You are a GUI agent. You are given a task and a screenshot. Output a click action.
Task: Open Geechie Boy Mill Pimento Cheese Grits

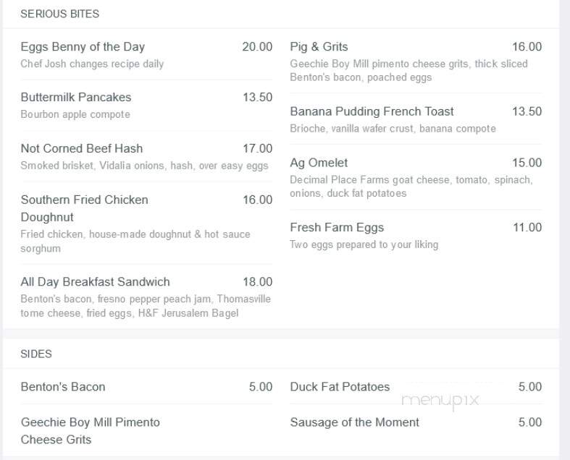point(90,431)
